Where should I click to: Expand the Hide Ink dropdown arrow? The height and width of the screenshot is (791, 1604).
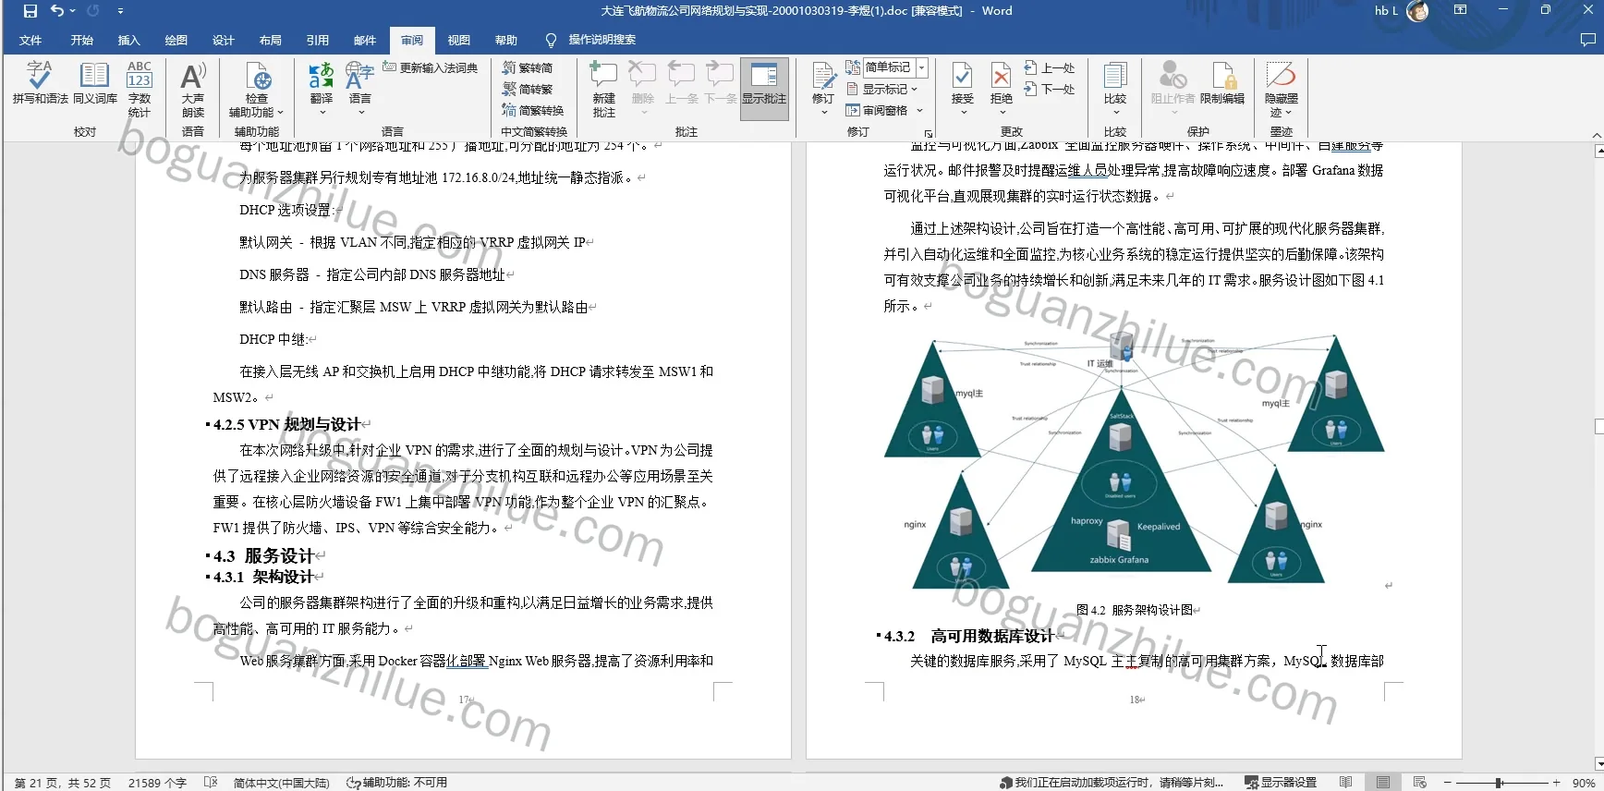pos(1288,113)
